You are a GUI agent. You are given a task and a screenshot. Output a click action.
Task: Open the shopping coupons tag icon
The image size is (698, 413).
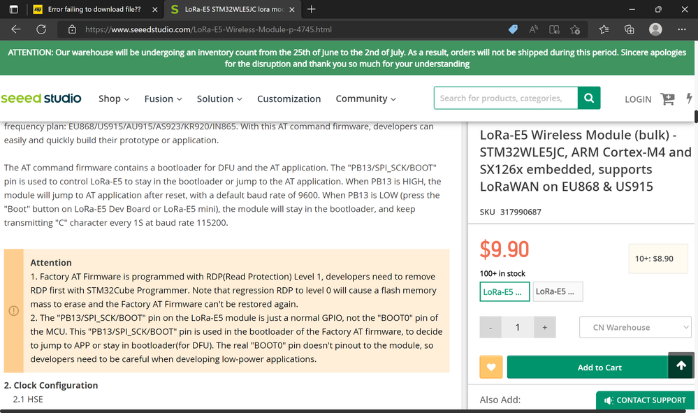(x=513, y=29)
